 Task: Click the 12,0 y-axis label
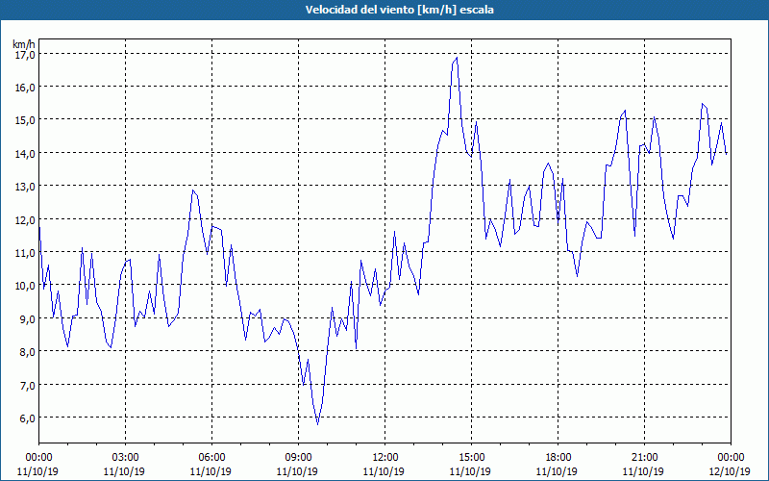[25, 220]
